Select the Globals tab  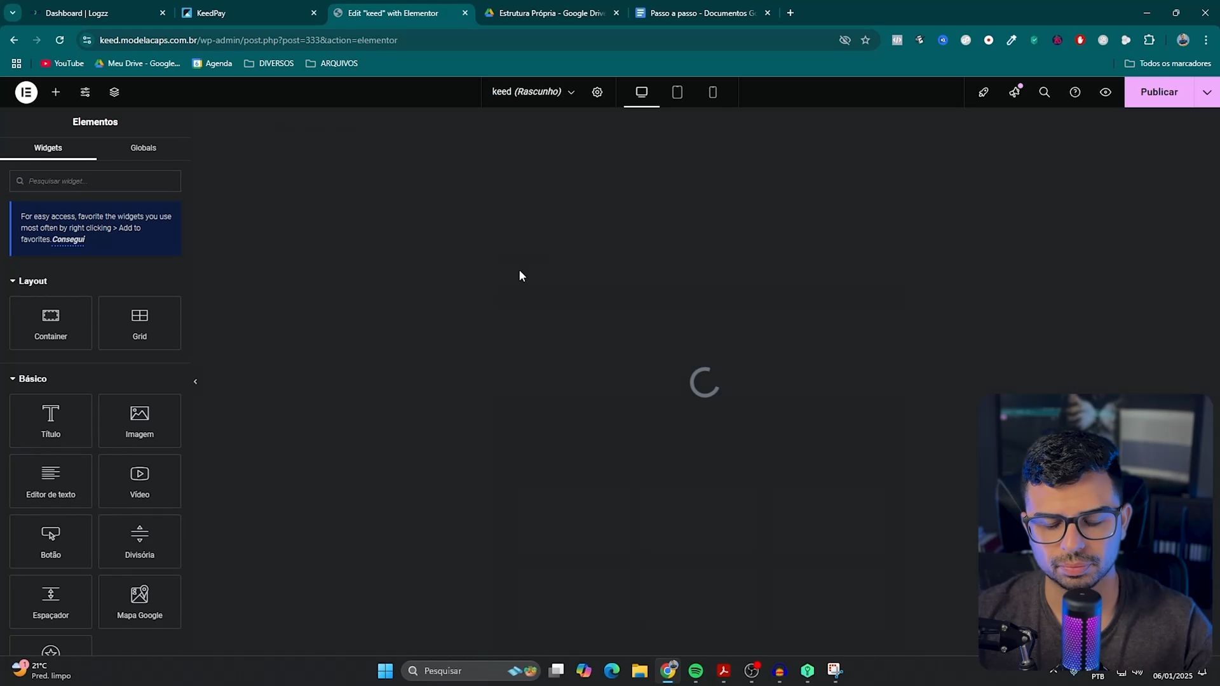coord(144,148)
